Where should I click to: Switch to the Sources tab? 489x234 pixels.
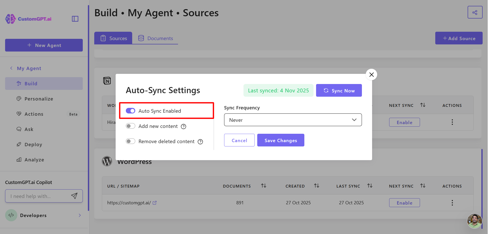(x=113, y=38)
